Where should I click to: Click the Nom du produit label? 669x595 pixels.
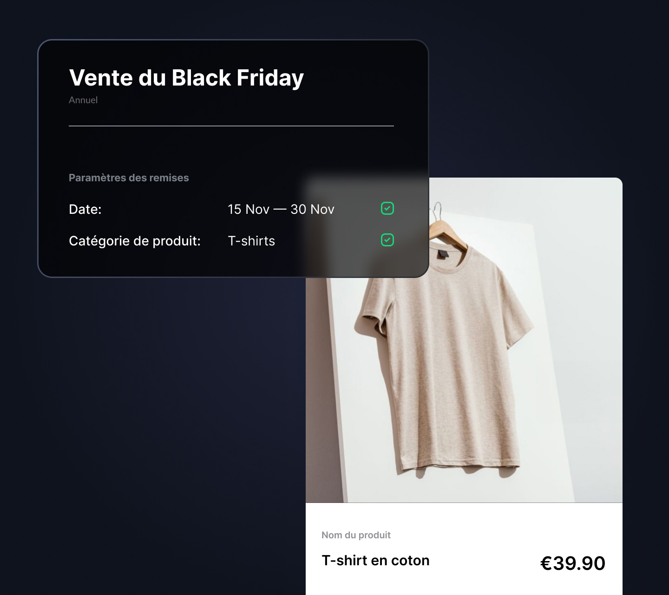[356, 535]
